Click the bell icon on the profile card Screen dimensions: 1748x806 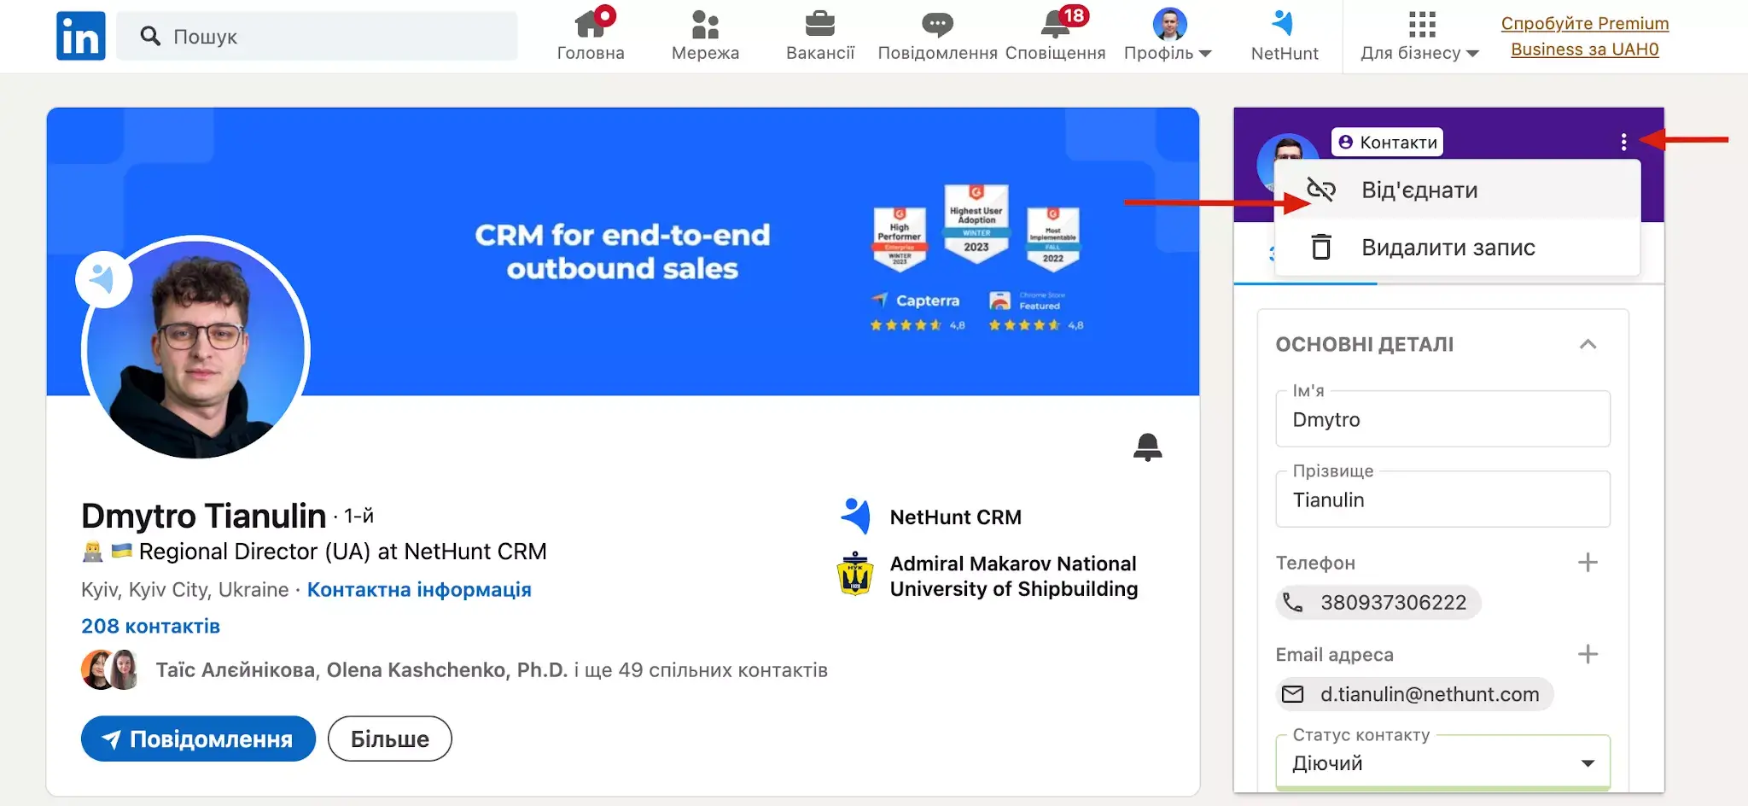click(1147, 447)
